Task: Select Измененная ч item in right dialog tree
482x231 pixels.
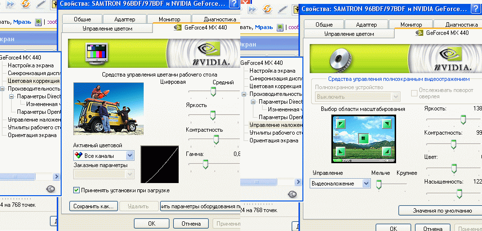Action: pyautogui.click(x=285, y=109)
